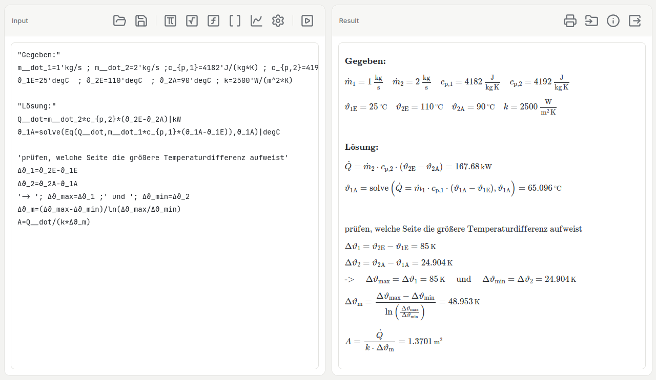The width and height of the screenshot is (656, 380).
Task: Click the "Gegeben:" line in the input editor
Action: (39, 55)
